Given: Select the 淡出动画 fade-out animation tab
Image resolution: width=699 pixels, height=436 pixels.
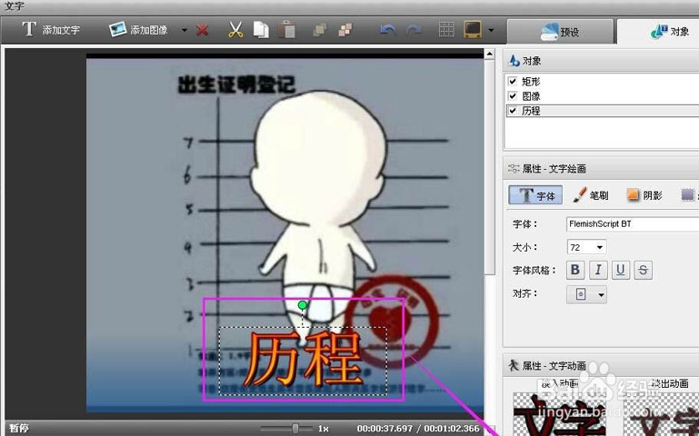Looking at the screenshot, I should pos(670,383).
